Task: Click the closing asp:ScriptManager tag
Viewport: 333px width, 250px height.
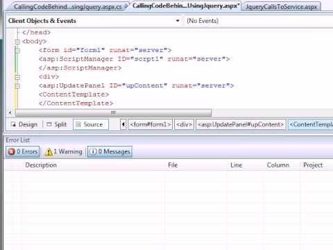Action: [80, 68]
